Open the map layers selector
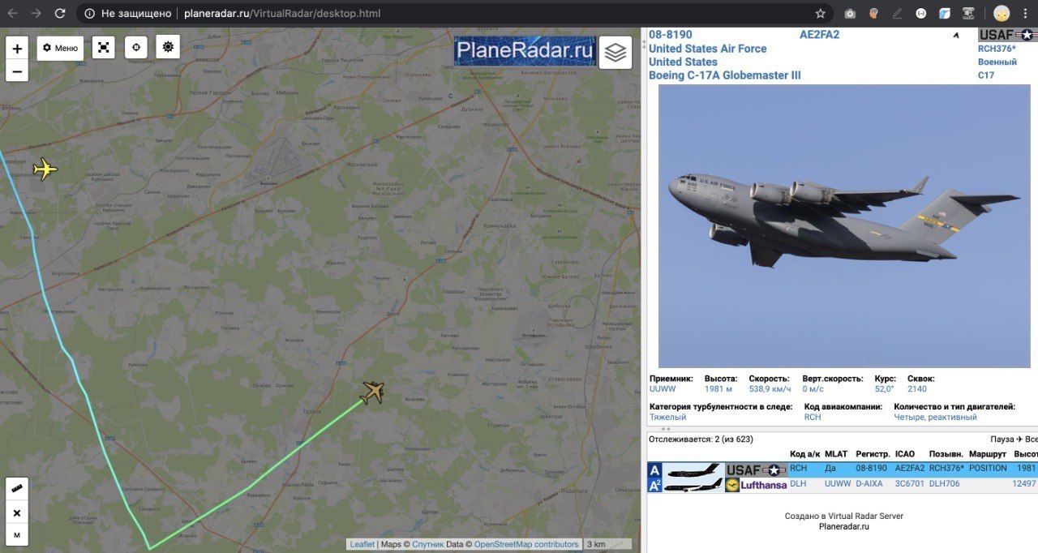 pyautogui.click(x=616, y=53)
